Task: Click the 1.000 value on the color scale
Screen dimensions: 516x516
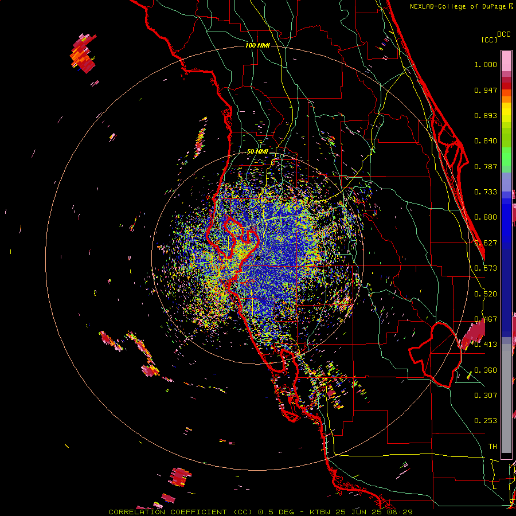Action: click(x=486, y=64)
